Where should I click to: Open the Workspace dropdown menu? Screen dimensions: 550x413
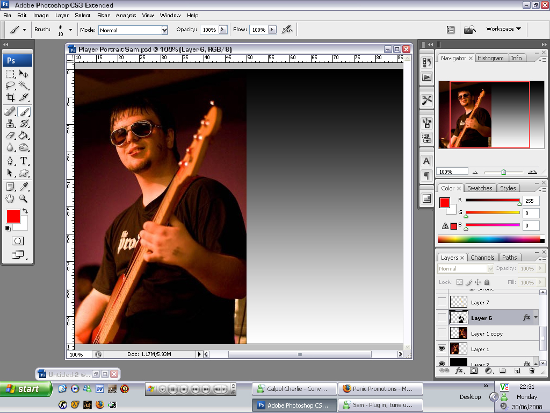point(503,29)
